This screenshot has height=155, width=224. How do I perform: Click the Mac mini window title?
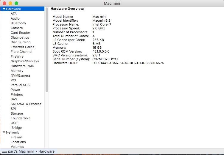(x=112, y=3)
